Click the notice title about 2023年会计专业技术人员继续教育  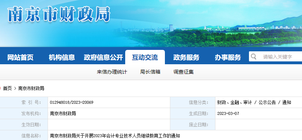(115, 136)
